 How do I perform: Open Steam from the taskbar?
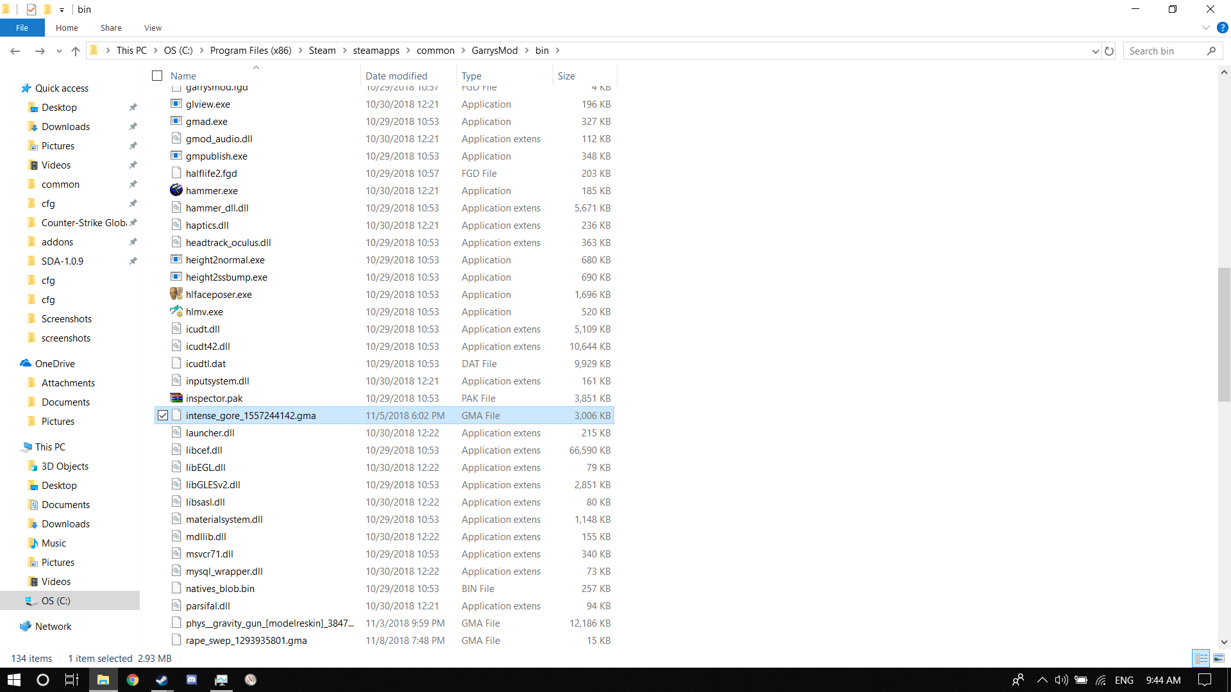click(162, 680)
